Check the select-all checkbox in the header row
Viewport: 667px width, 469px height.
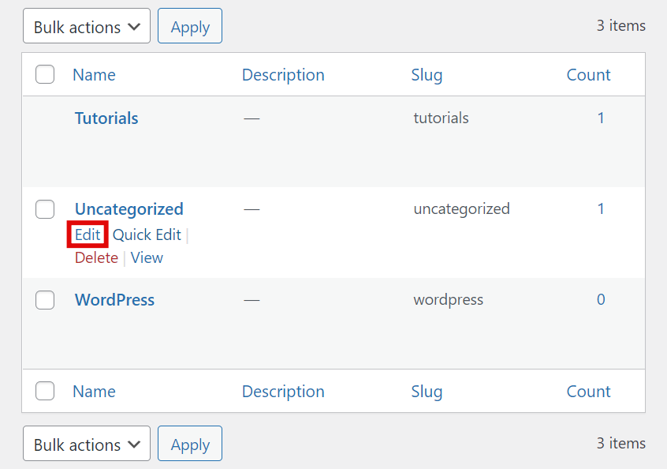[x=45, y=74]
